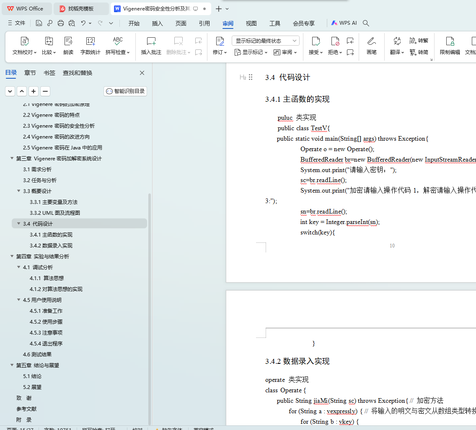This screenshot has width=476, height=430.
Task: Open 限制编辑 restrict editing
Action: [450, 46]
